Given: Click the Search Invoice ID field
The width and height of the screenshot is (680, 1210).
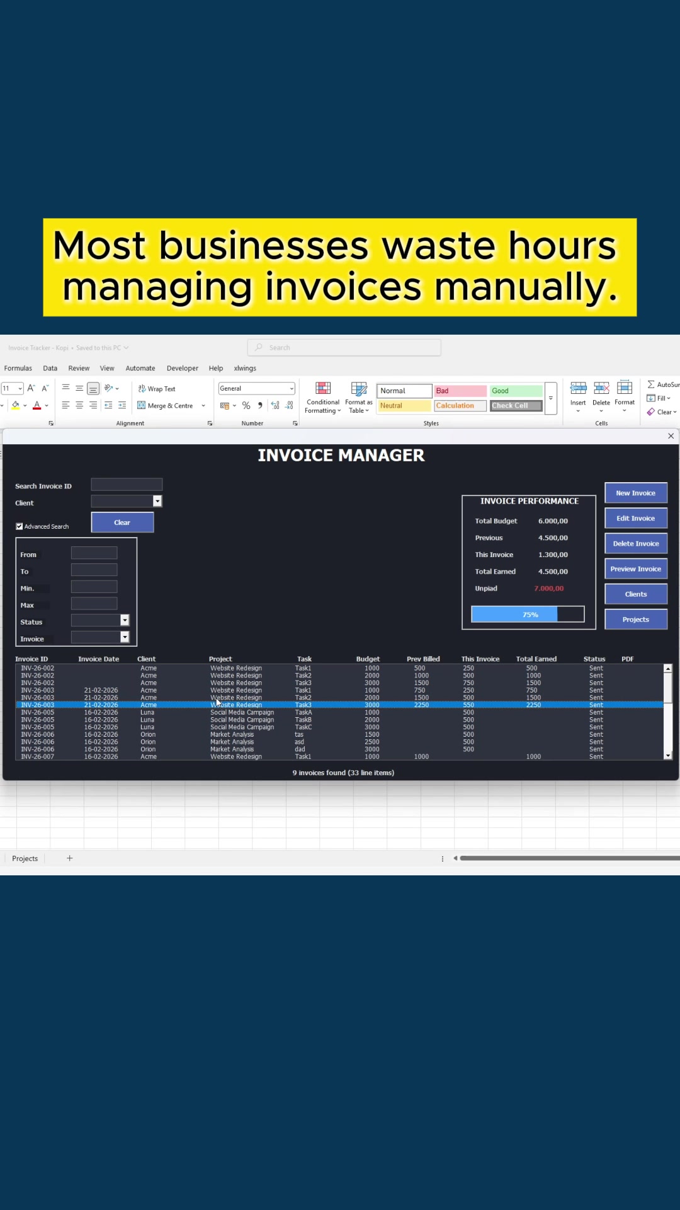Looking at the screenshot, I should pyautogui.click(x=127, y=485).
